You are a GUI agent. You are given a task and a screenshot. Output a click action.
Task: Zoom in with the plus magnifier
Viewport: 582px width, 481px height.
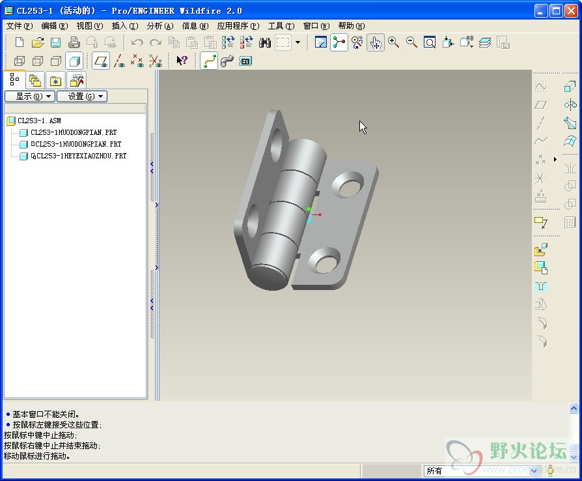click(393, 42)
